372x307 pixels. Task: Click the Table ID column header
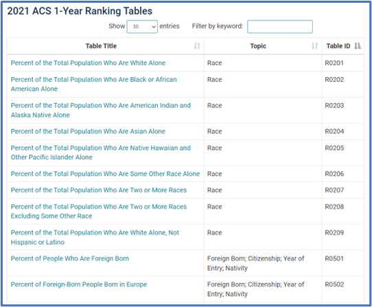point(342,46)
